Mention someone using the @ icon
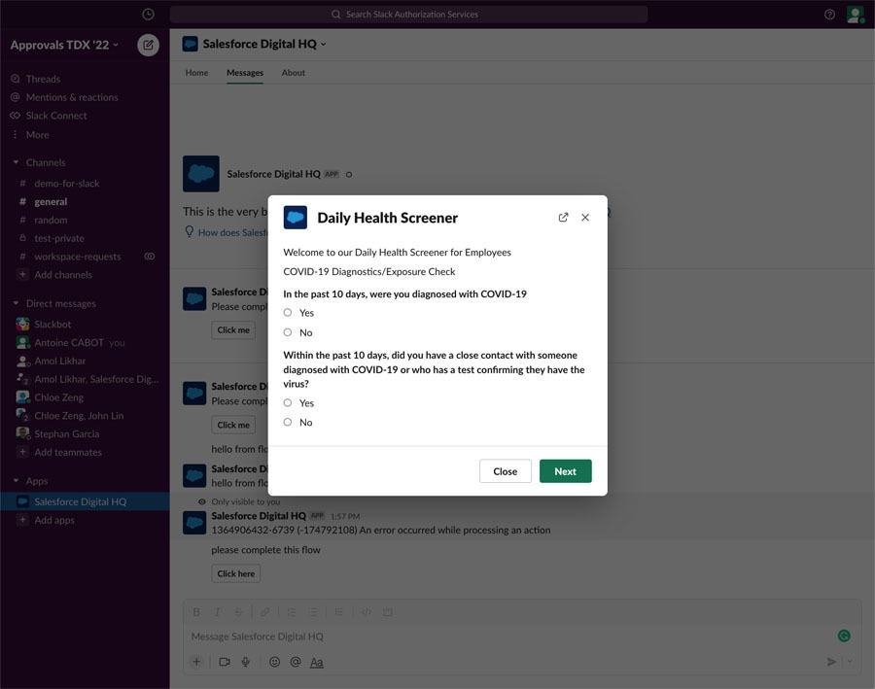875x689 pixels. 296,662
